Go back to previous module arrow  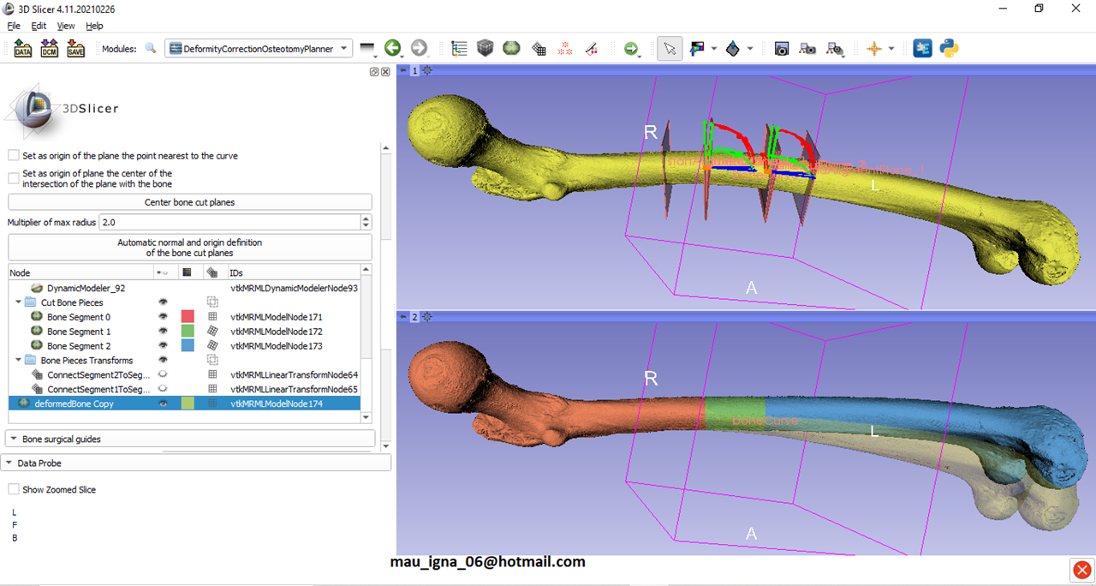[x=392, y=49]
